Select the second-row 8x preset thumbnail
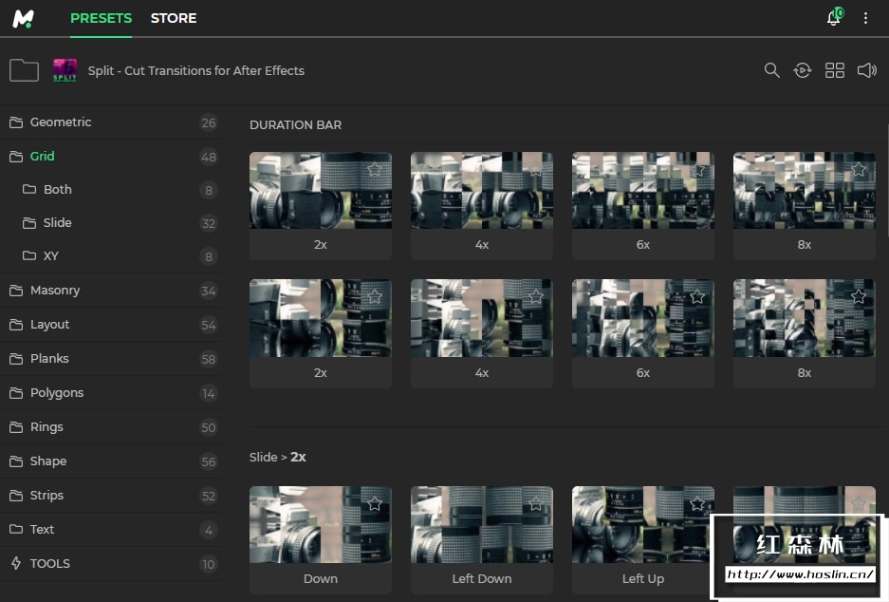The width and height of the screenshot is (889, 602). click(804, 318)
